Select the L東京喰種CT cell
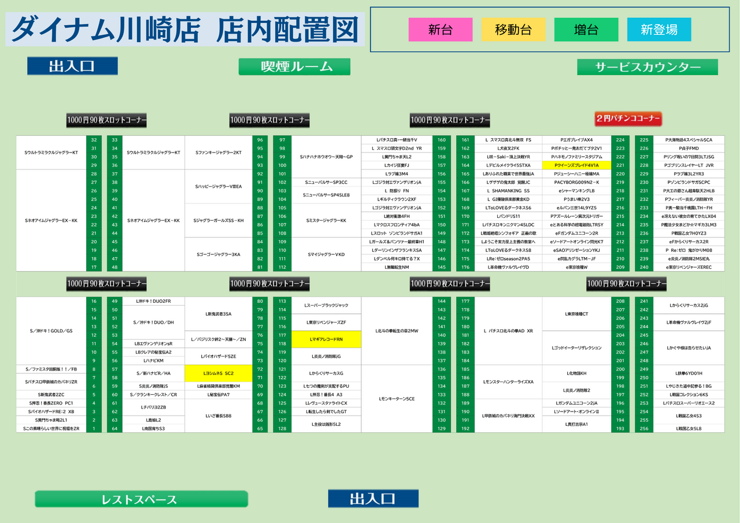Screen dimensions: 740x523 576,314
